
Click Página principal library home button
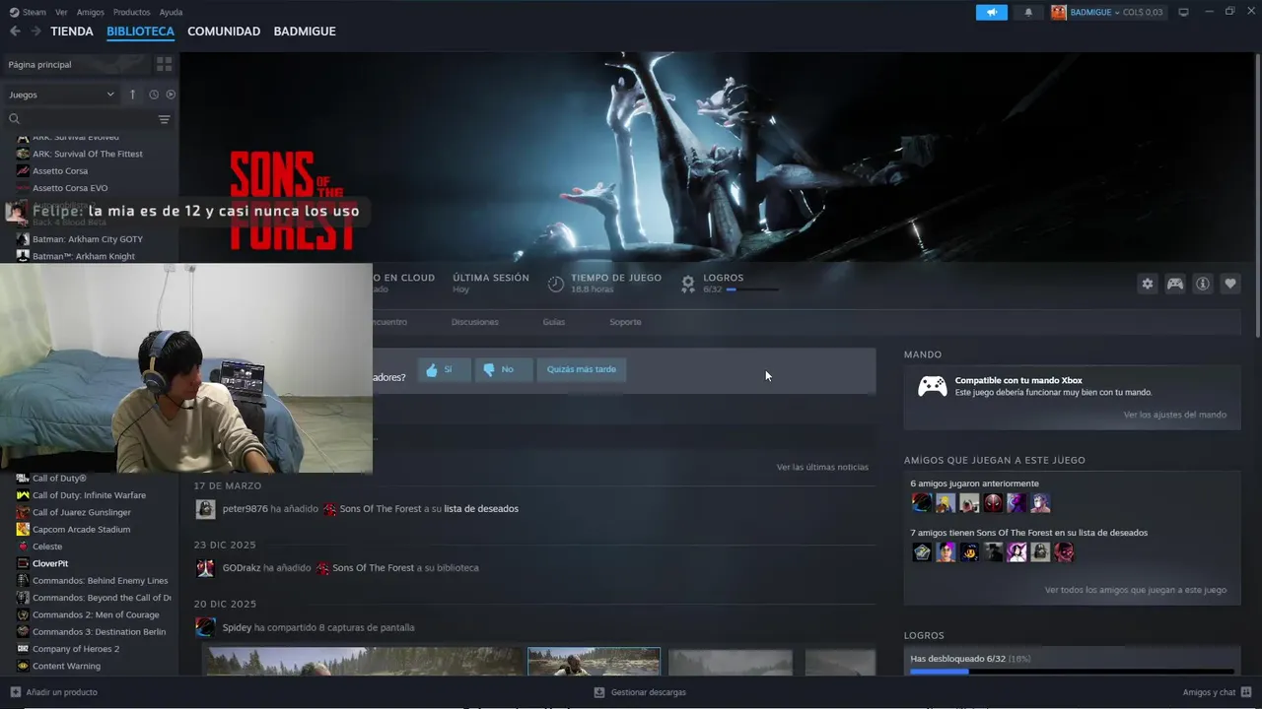tap(75, 64)
